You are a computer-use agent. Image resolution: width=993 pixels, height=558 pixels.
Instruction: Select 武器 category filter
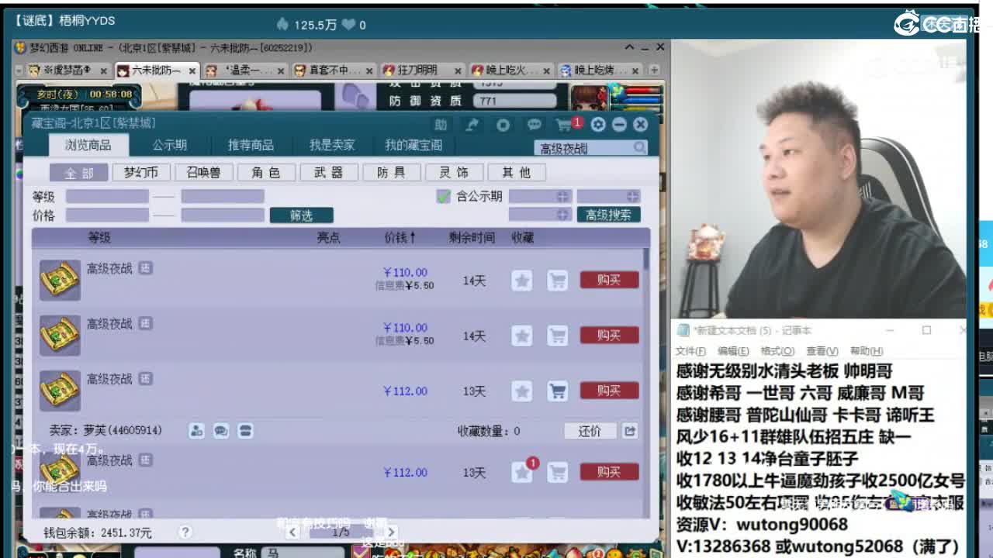point(329,172)
